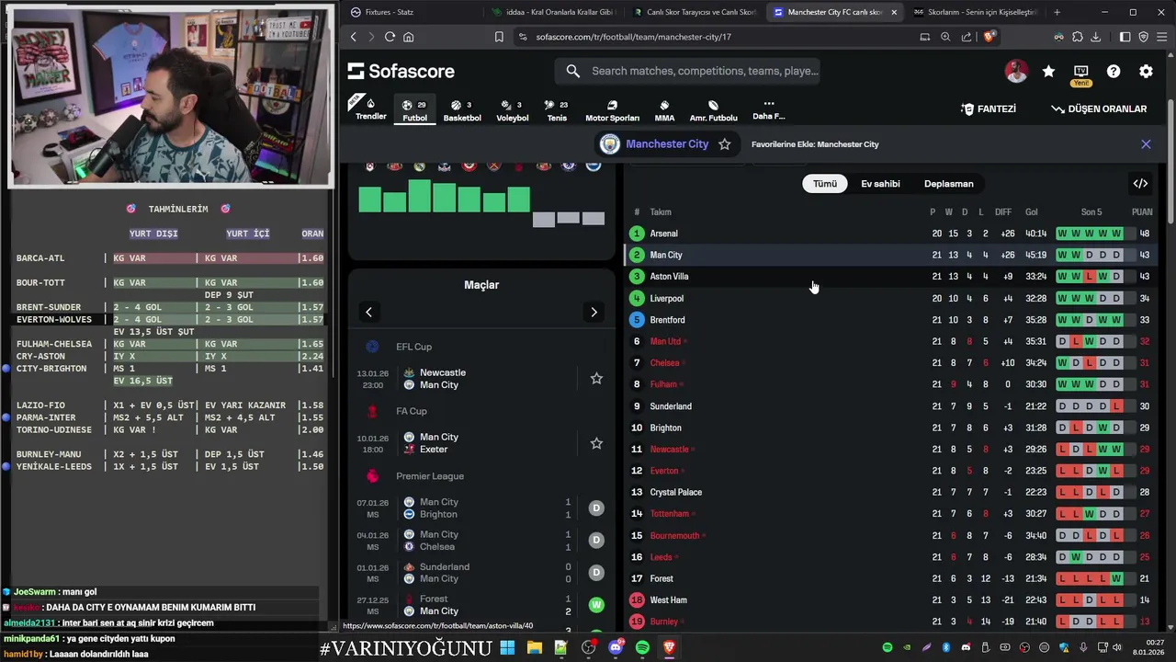Click the Brave Shields lion icon
Viewport: 1176px width, 662px height.
point(989,37)
